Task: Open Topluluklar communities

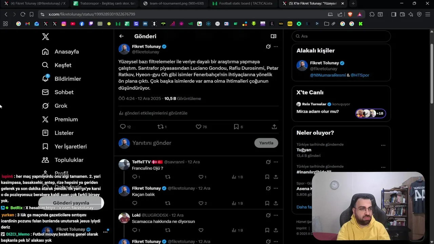Action: (62, 160)
